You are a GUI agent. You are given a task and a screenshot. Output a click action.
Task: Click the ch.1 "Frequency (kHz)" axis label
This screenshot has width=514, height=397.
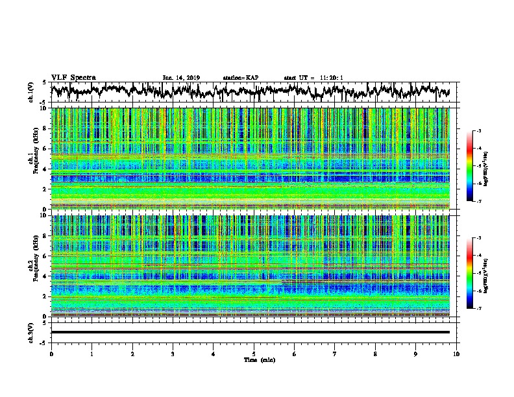[36, 151]
